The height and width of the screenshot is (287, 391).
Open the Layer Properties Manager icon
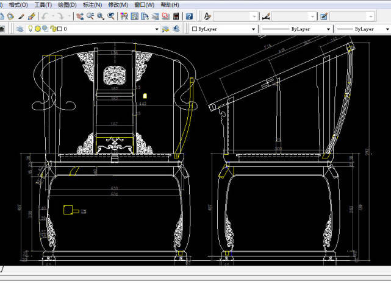coord(20,29)
